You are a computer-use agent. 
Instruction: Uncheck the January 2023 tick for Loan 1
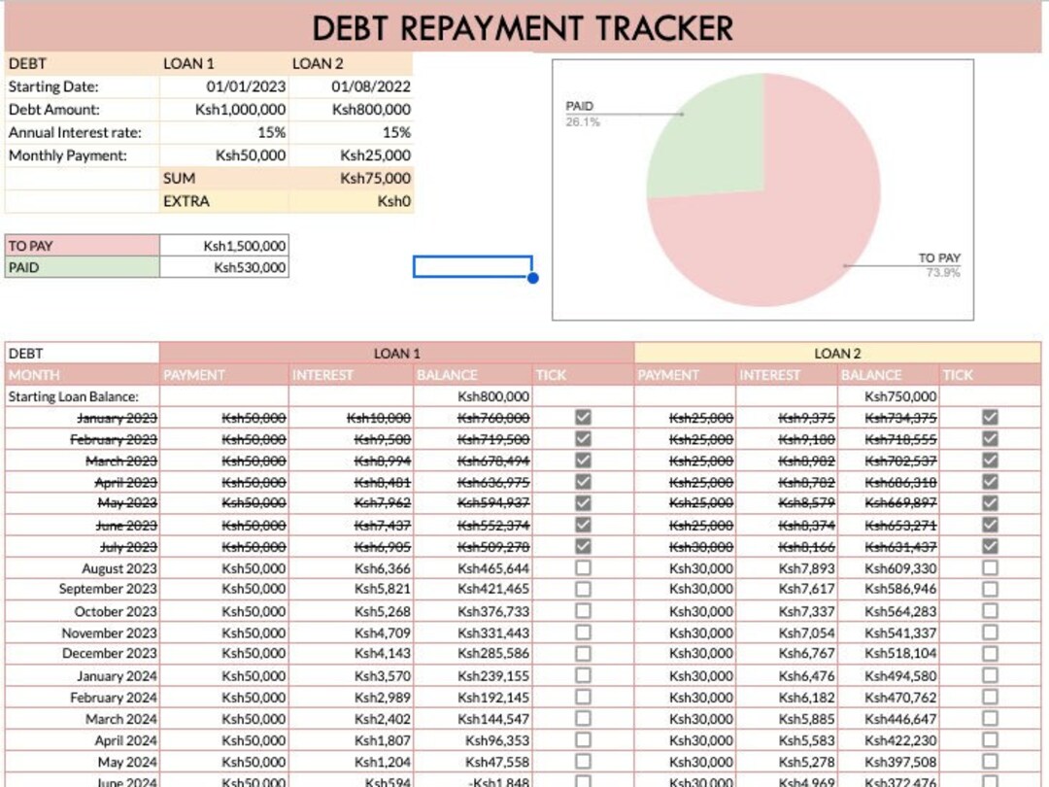coord(581,418)
